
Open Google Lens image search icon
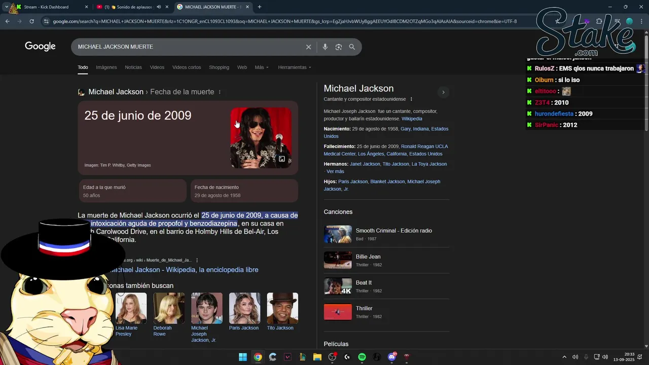339,47
